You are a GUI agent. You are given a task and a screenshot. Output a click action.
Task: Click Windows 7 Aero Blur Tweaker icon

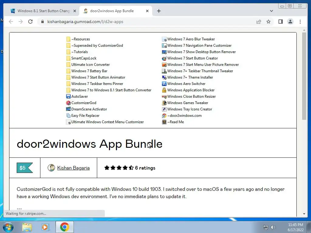click(164, 39)
